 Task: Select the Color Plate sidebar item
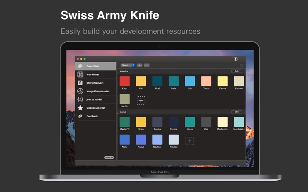(95, 66)
